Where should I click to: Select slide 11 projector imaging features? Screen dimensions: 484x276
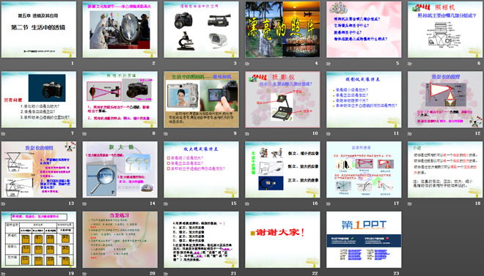(364, 100)
